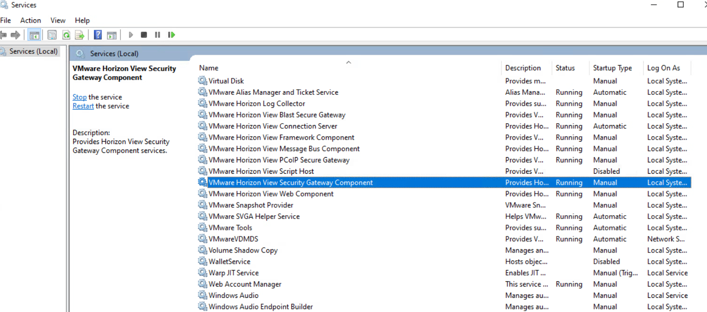Click gear icon of Virtual Disk service
707x312 pixels.
[203, 81]
